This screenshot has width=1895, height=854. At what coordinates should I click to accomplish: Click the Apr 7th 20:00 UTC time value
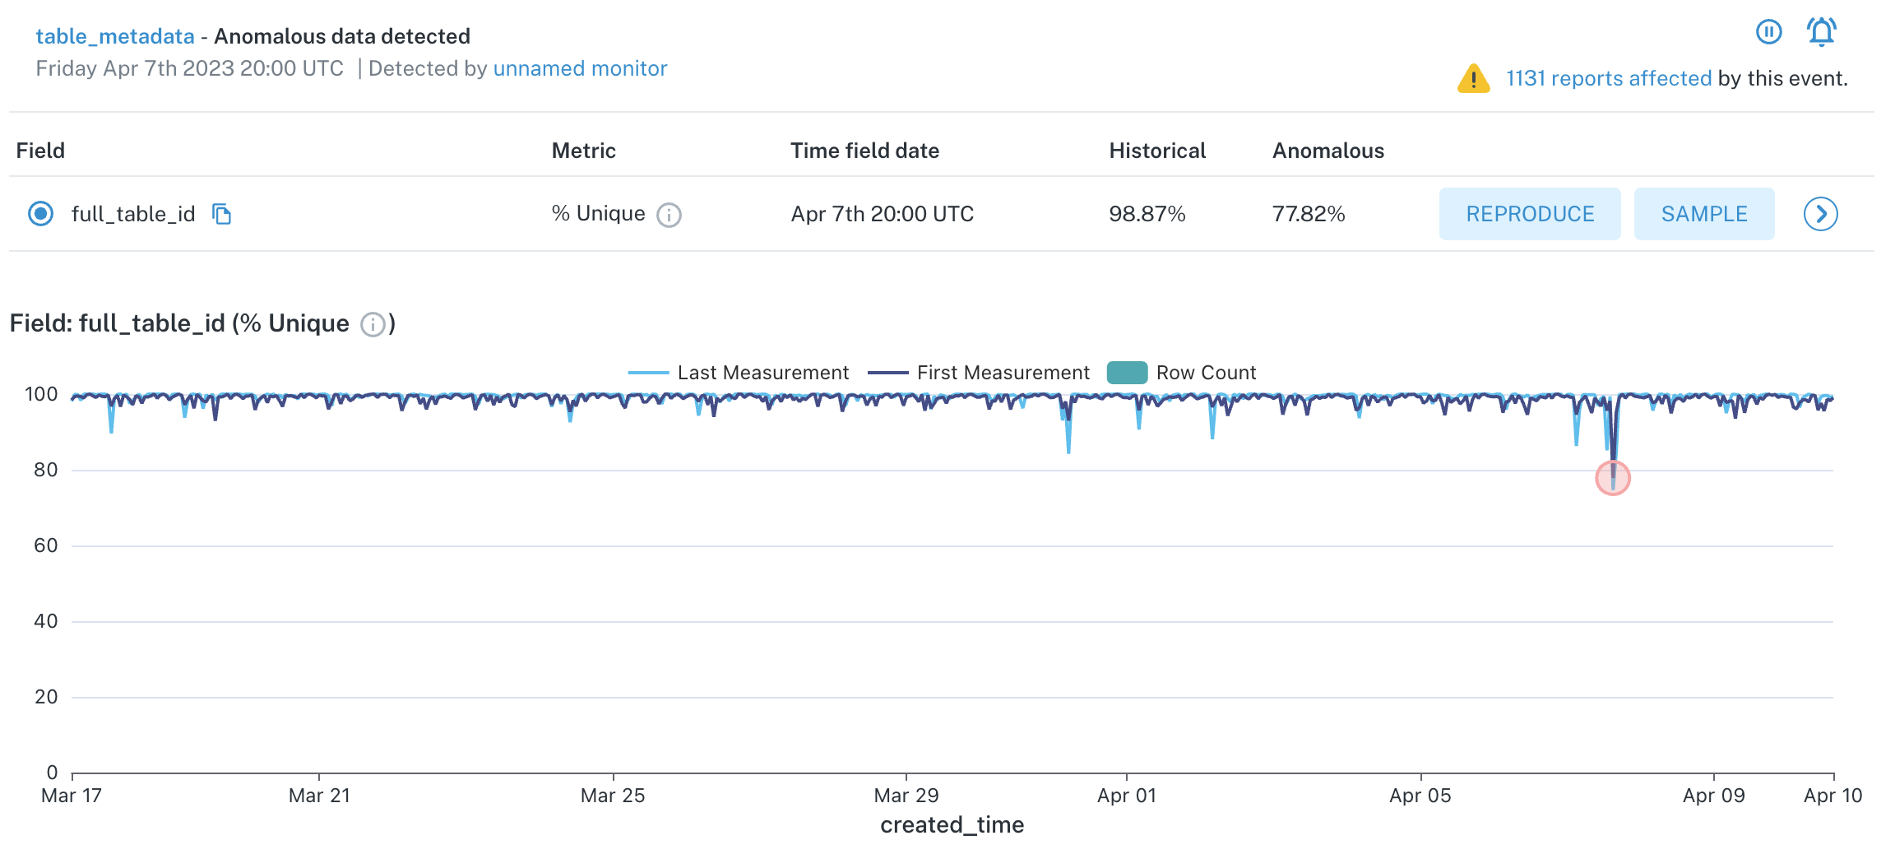882,214
